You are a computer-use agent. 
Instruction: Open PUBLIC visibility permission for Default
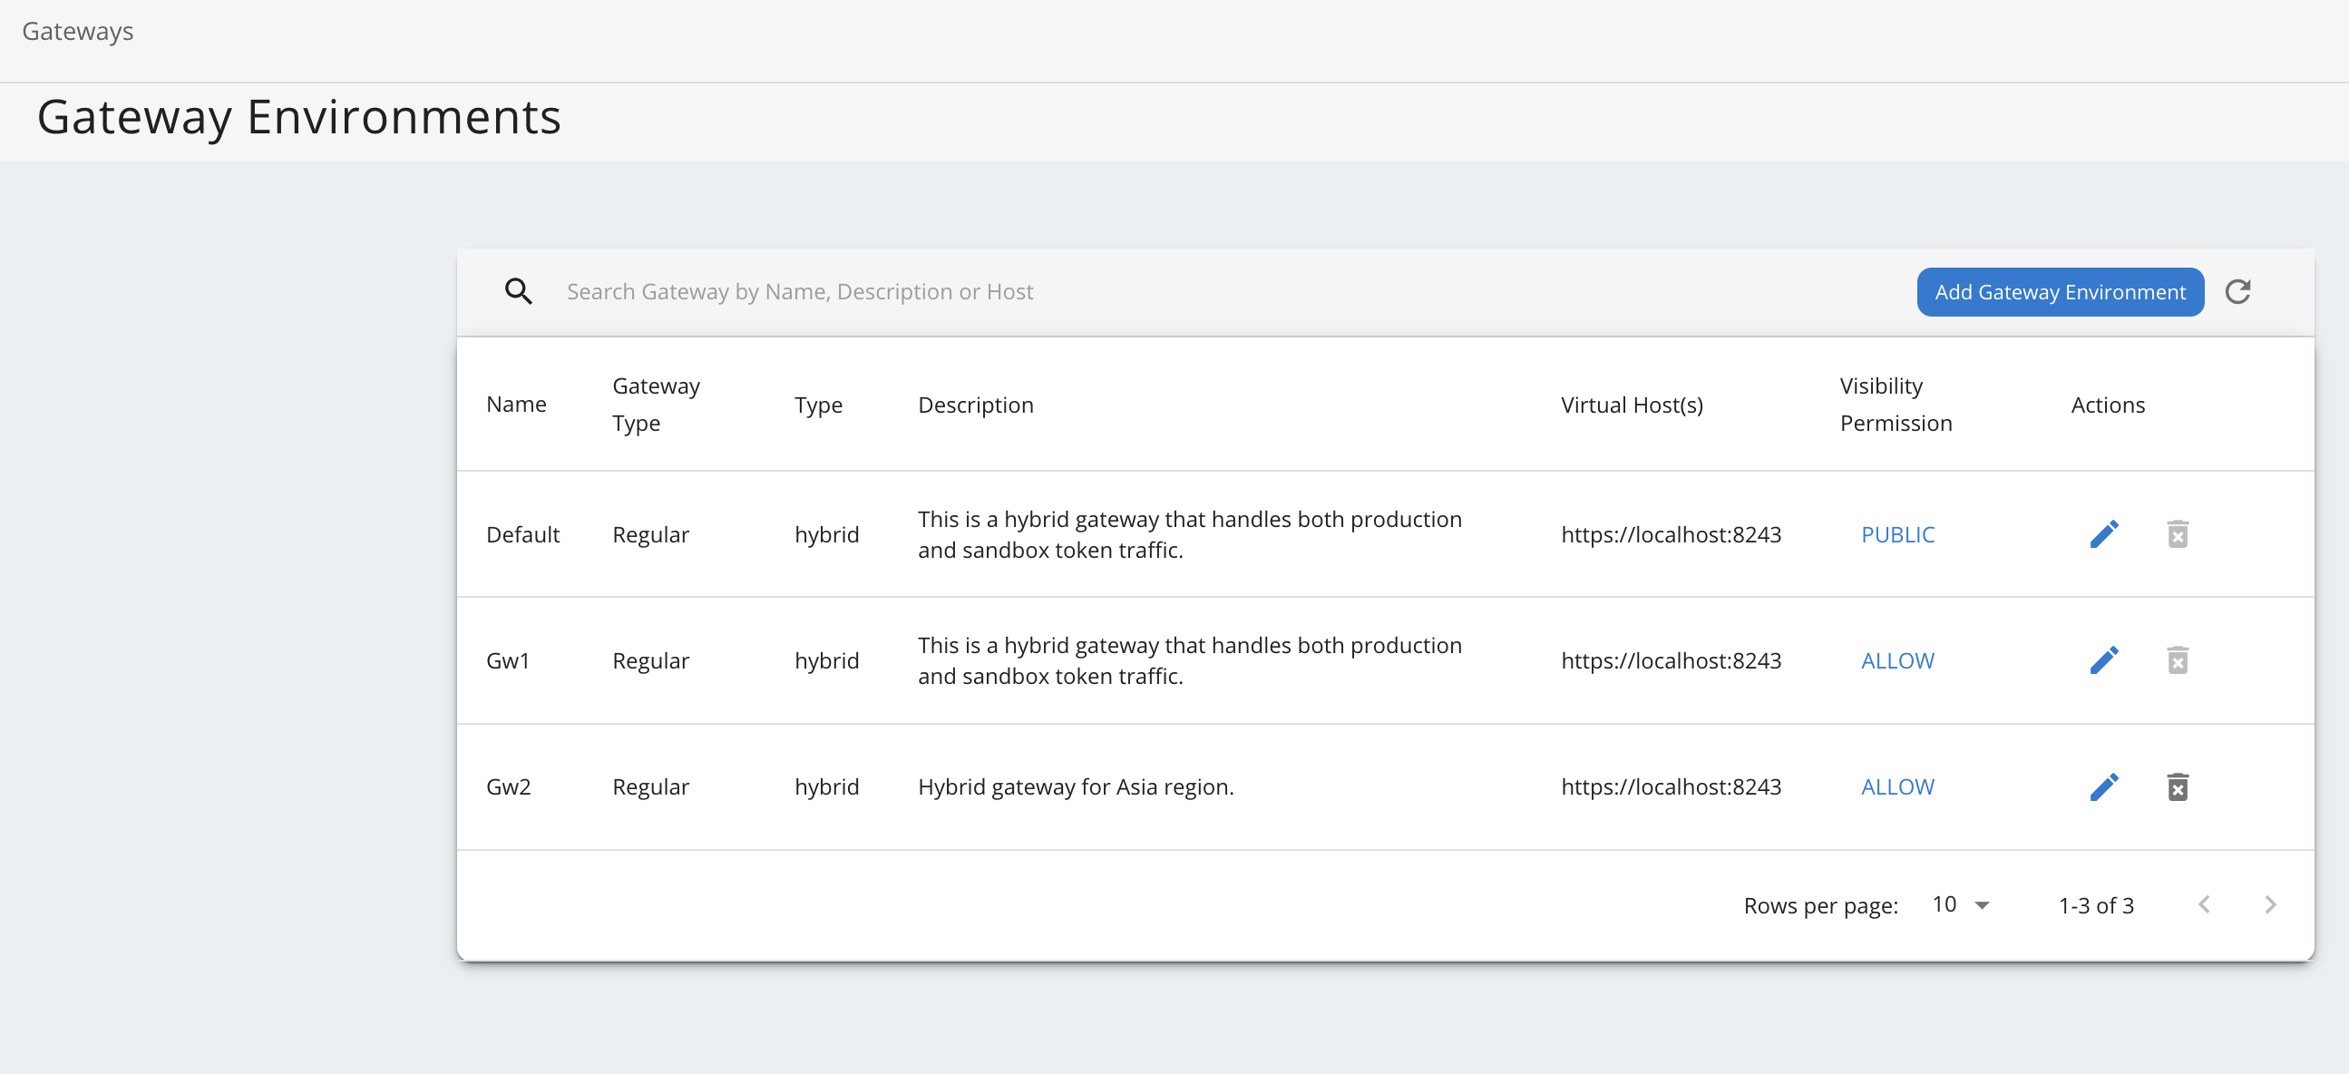pyautogui.click(x=1896, y=534)
